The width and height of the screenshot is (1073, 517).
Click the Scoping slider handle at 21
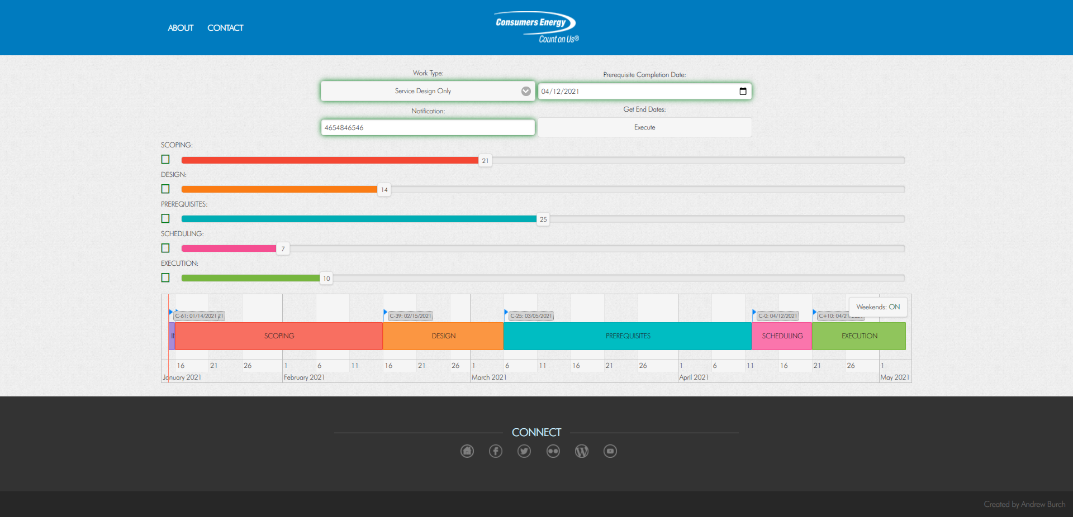click(485, 160)
